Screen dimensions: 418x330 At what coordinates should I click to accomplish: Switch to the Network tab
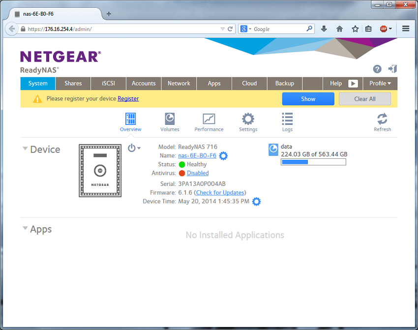pos(179,84)
